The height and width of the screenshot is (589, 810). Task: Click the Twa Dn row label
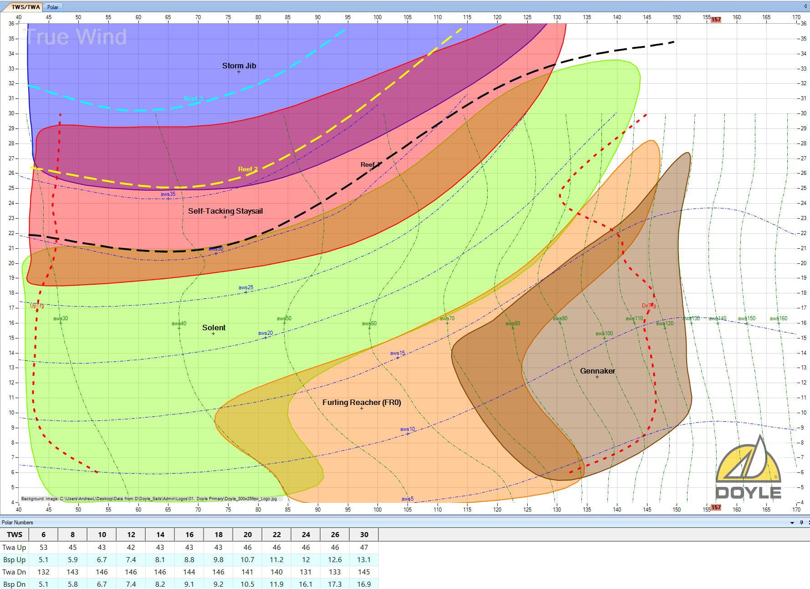click(15, 572)
